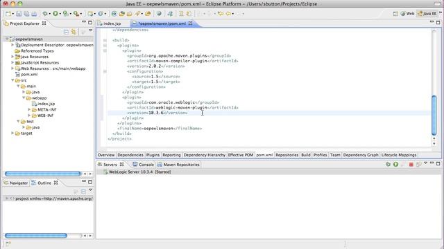Click the Save All toolbar icon
This screenshot has width=444, height=249.
click(26, 14)
